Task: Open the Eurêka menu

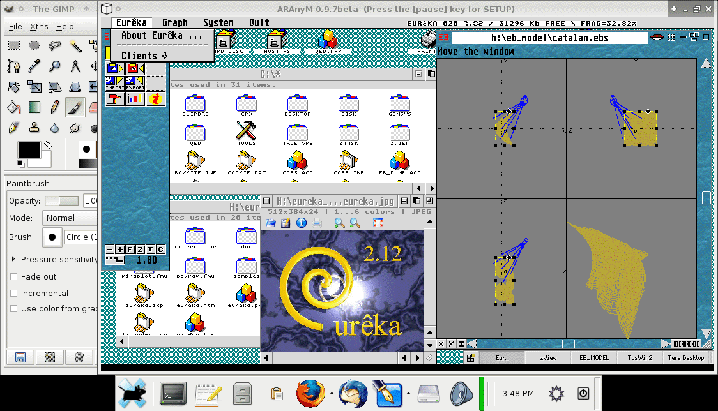Action: click(132, 22)
